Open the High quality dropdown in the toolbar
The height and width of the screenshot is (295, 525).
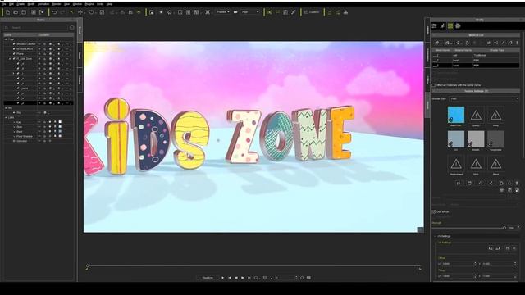pos(250,12)
